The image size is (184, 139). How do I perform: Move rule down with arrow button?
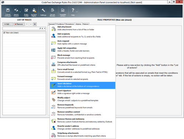[x=31, y=24]
